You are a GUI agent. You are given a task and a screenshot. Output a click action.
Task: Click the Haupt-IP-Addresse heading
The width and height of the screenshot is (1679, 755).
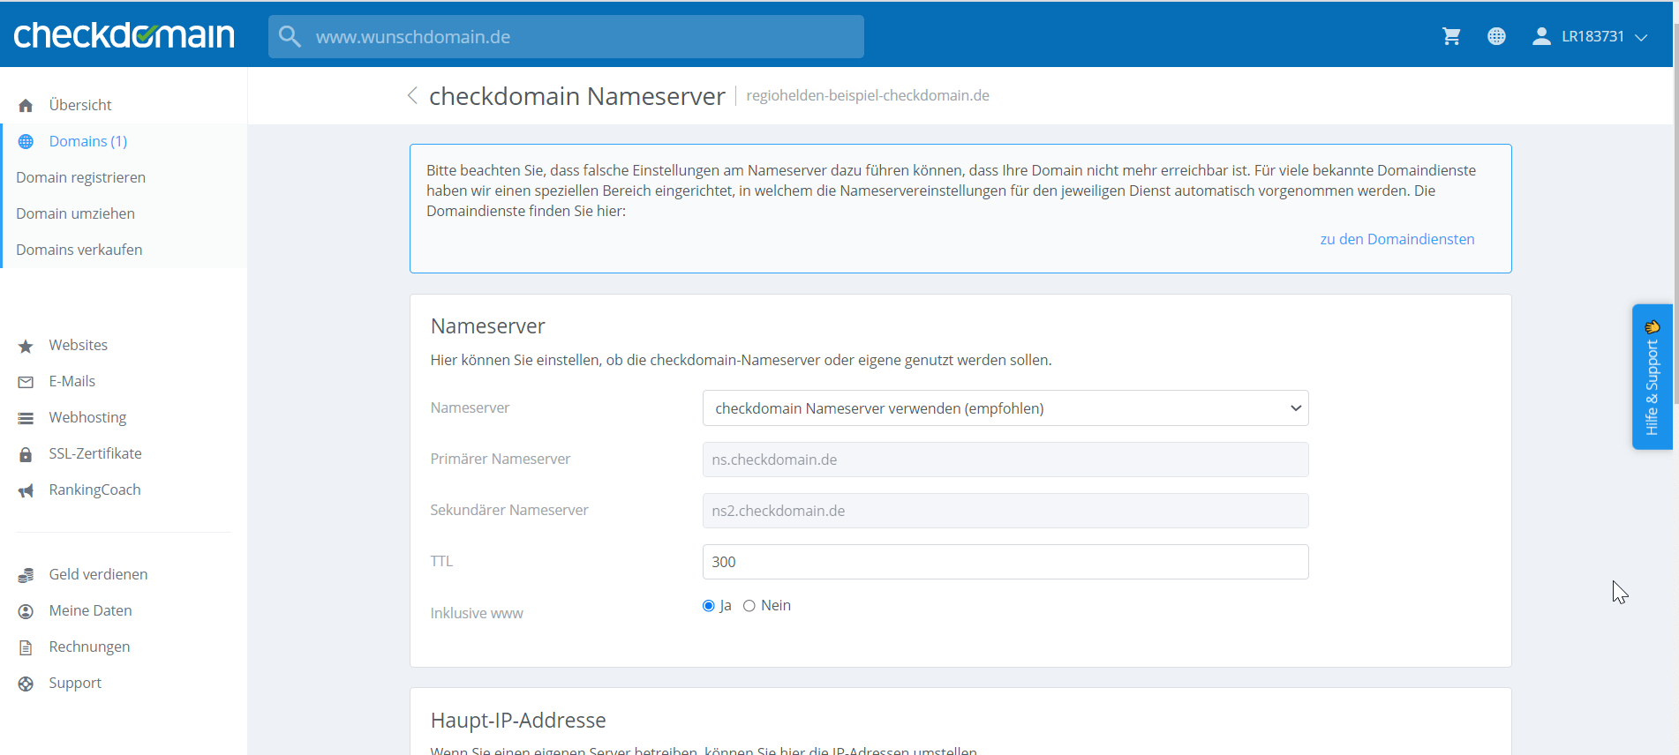point(518,721)
